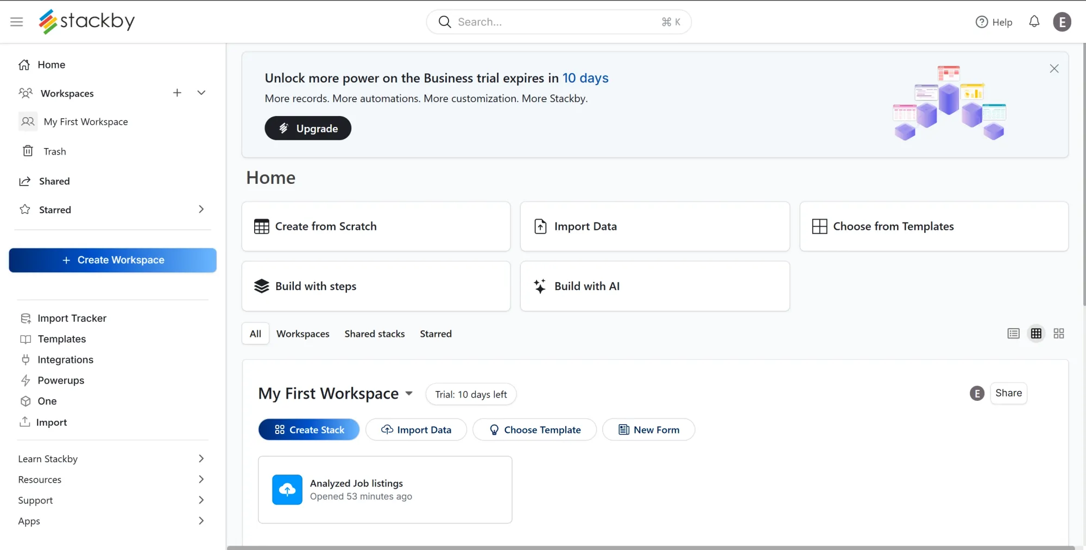This screenshot has width=1086, height=550.
Task: Click New Form button
Action: (x=648, y=430)
